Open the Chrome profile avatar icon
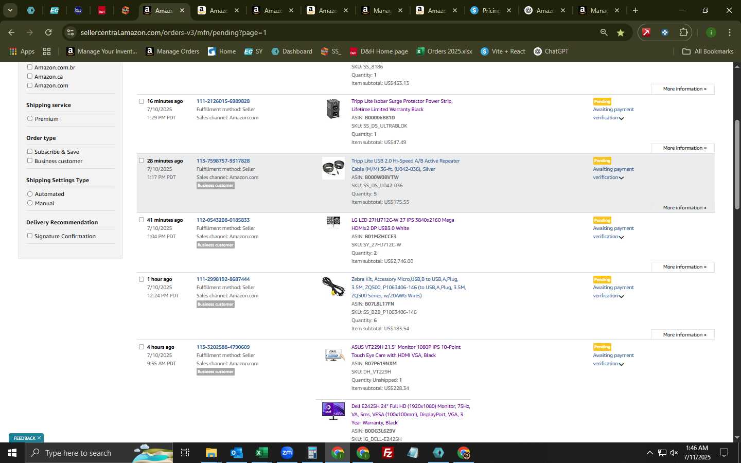The height and width of the screenshot is (463, 741). (711, 32)
